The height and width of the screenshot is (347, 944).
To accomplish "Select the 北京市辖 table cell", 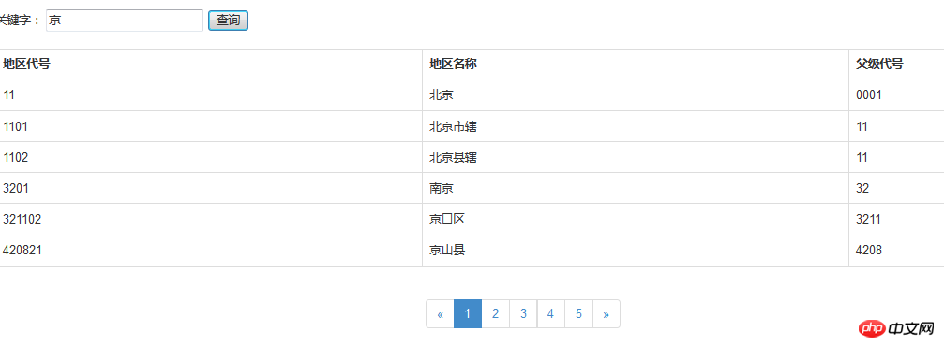I will (x=636, y=126).
